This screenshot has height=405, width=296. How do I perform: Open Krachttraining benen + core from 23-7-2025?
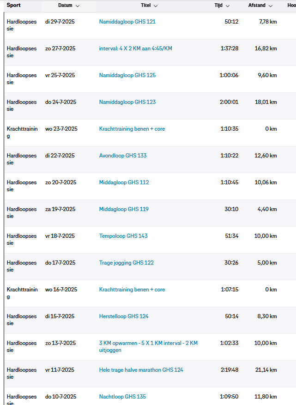[132, 129]
